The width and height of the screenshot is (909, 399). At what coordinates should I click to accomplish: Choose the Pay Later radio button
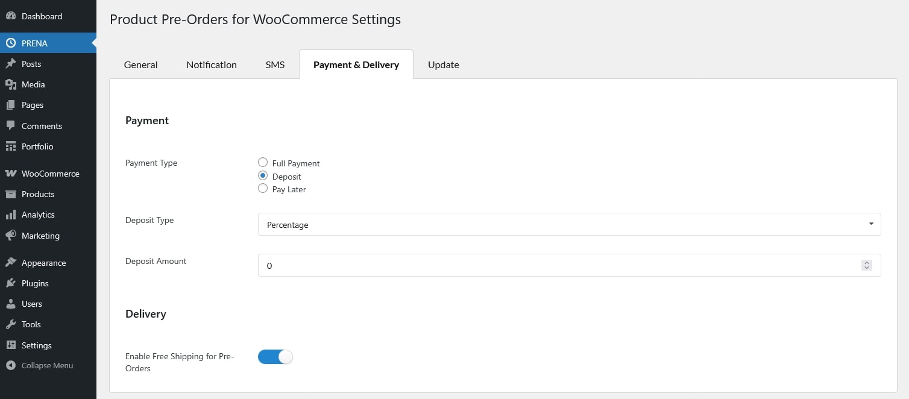263,189
